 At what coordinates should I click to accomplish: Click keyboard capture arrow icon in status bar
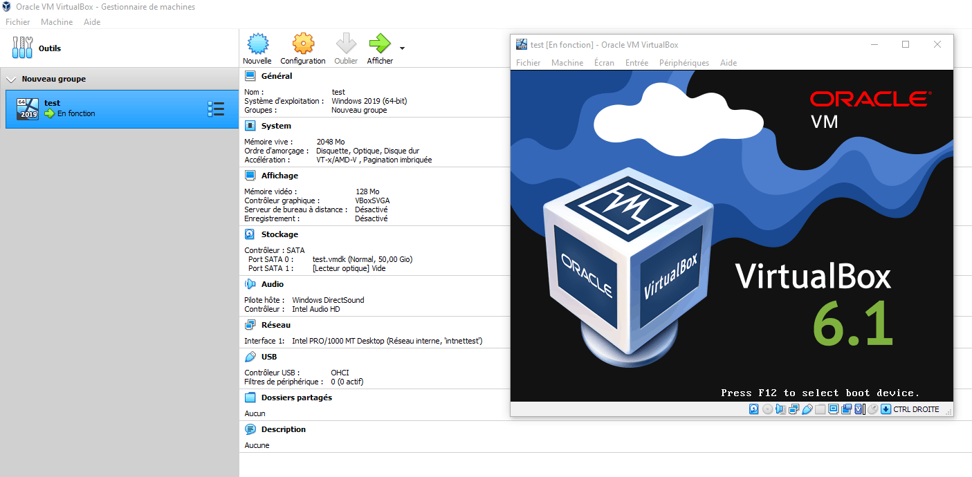[886, 409]
